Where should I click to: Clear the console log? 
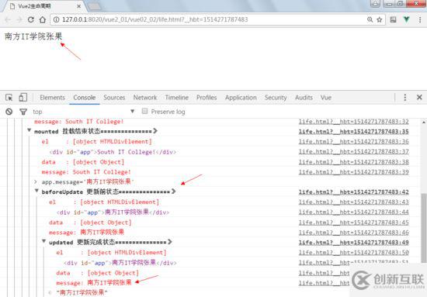(x=9, y=112)
